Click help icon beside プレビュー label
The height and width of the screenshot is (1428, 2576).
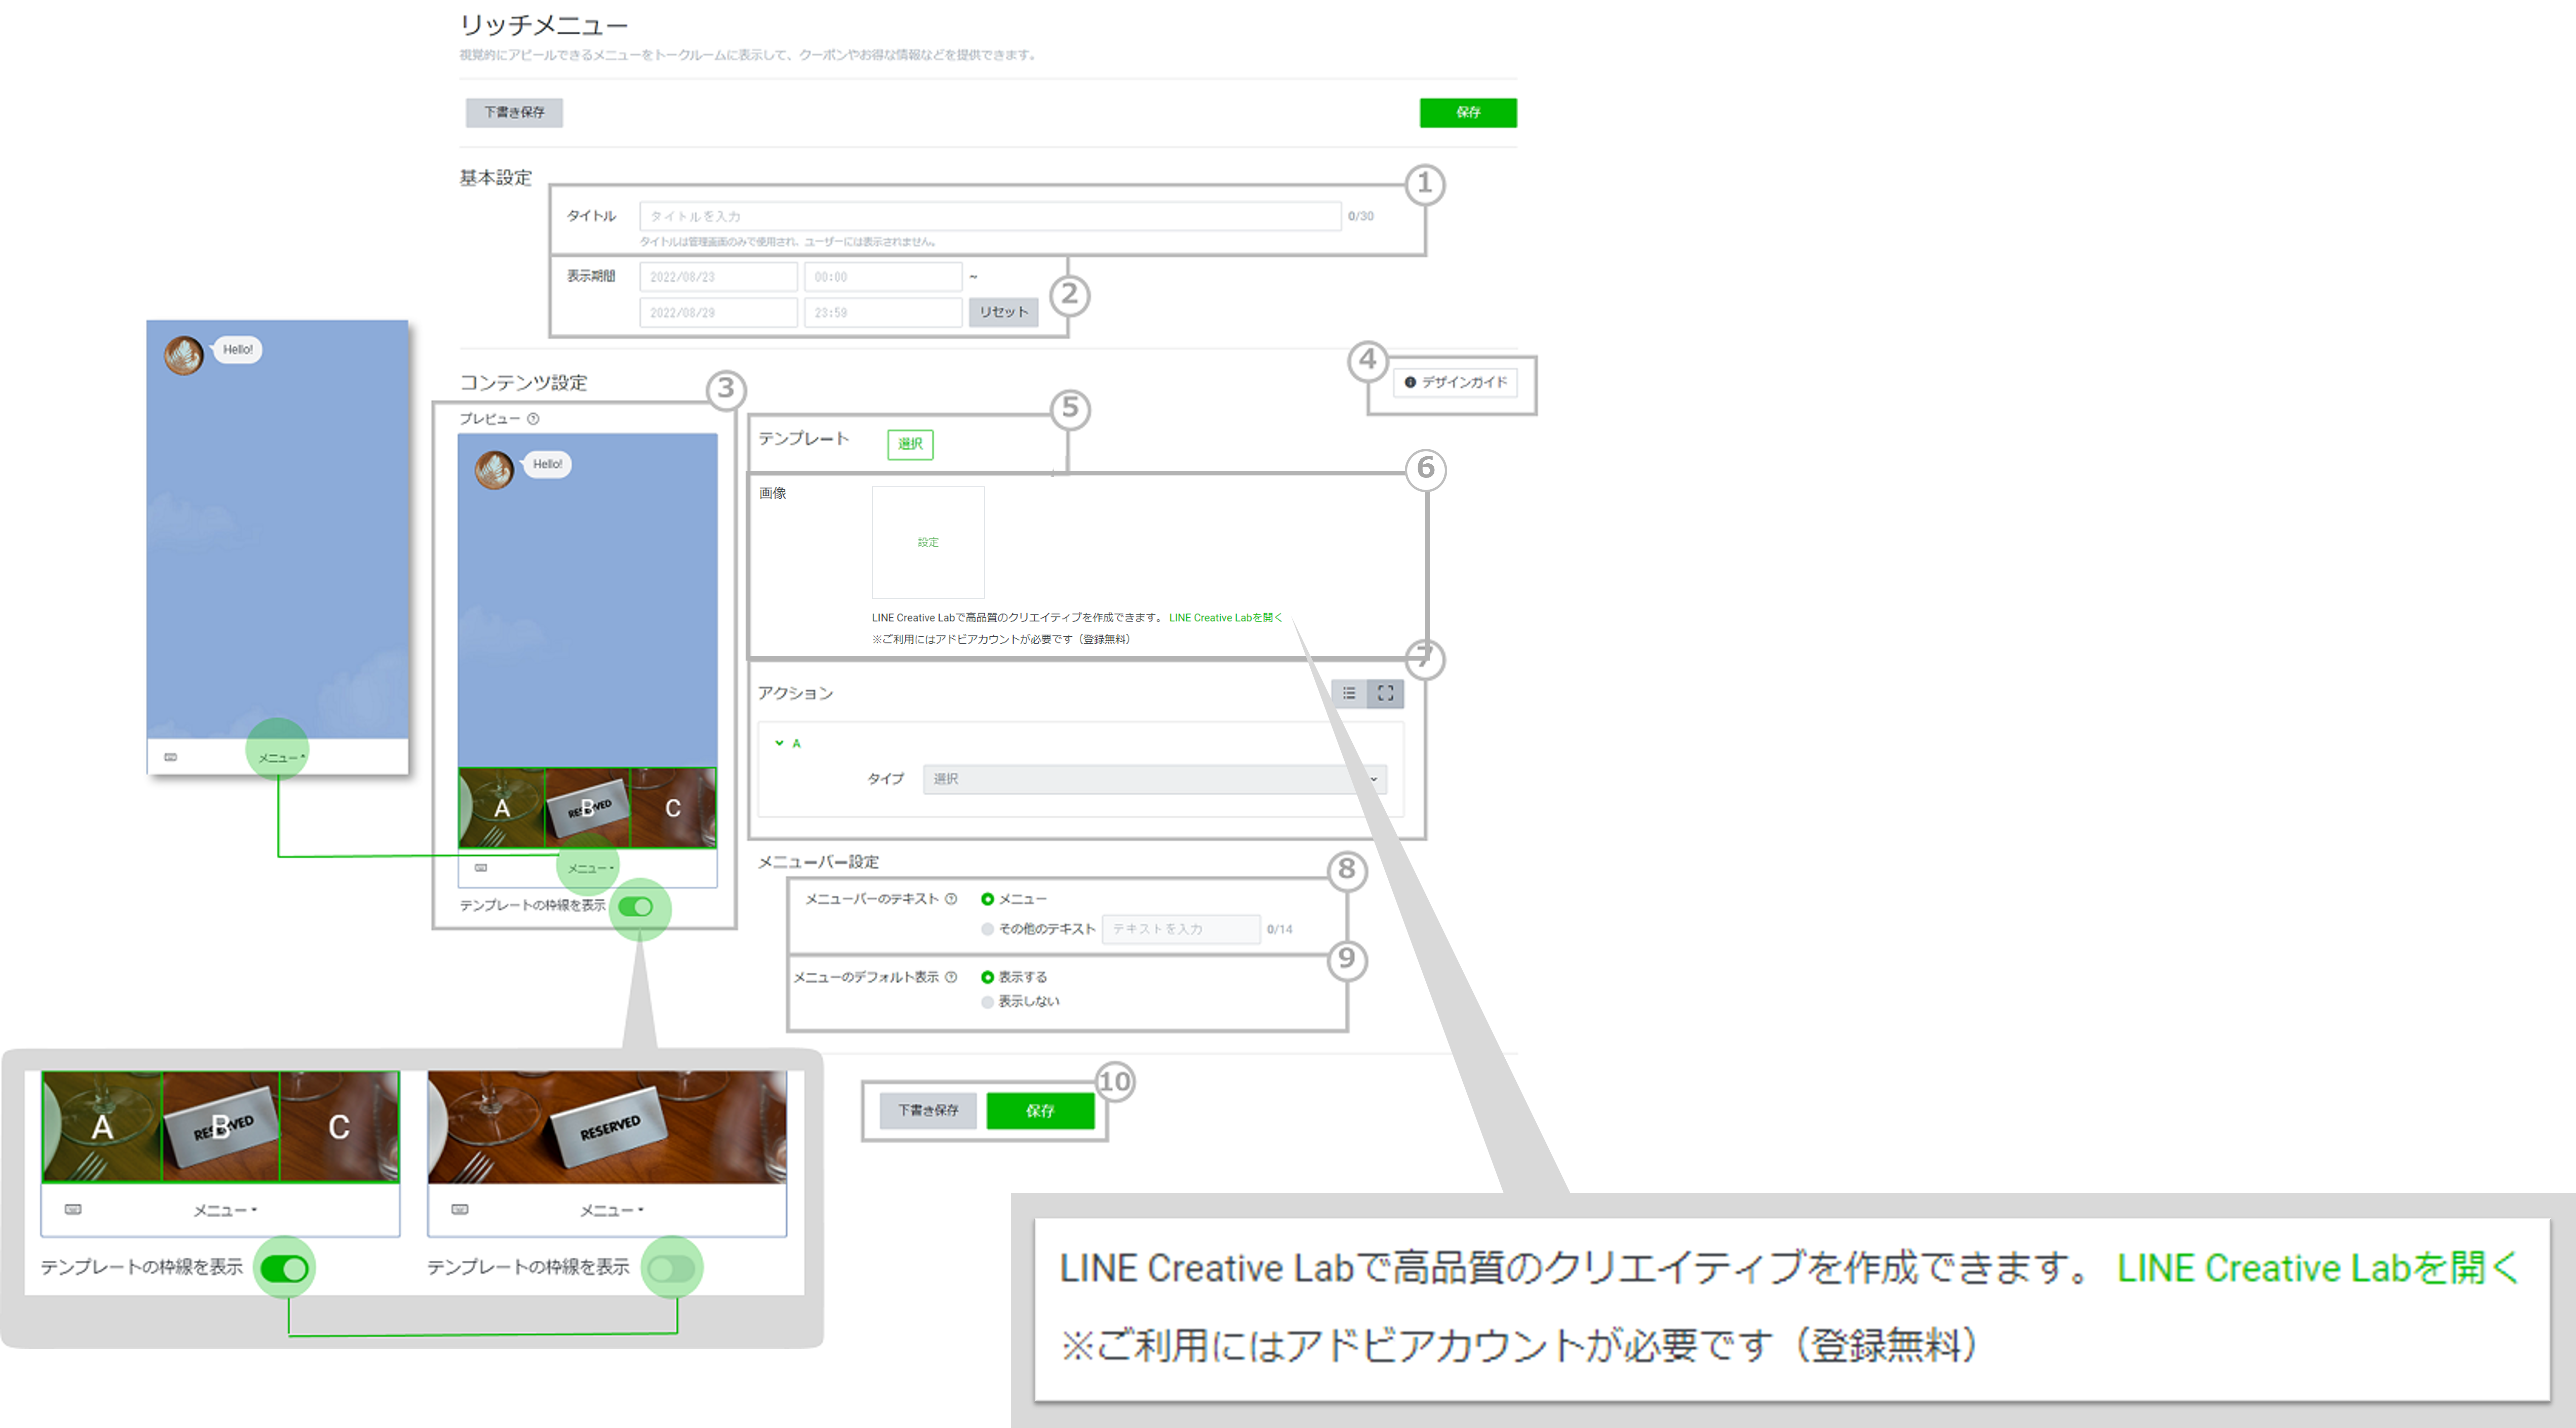pos(533,419)
